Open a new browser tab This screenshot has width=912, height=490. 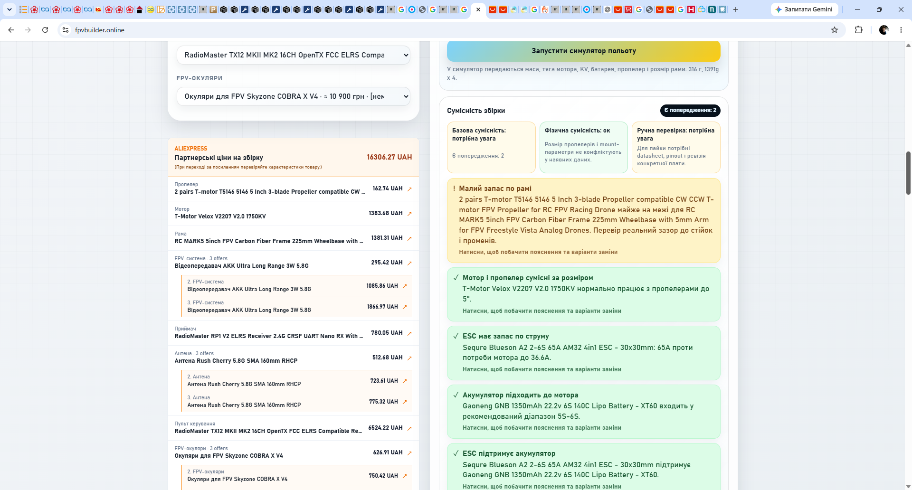[735, 9]
